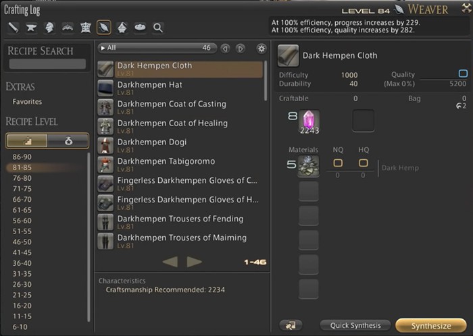The image size is (473, 336).
Task: Open the All category dropdown
Action: [157, 48]
